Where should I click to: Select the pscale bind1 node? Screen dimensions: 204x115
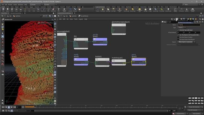100,42
